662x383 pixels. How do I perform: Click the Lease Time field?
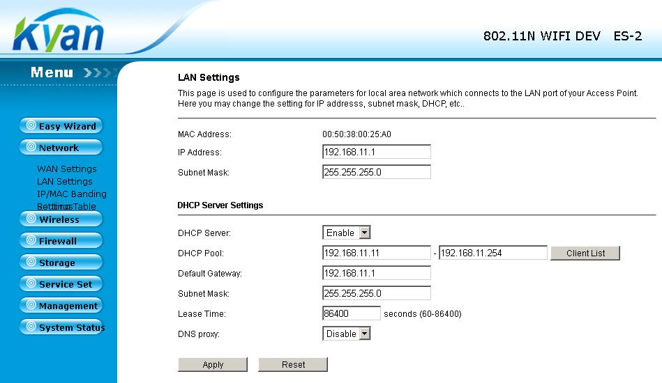coord(352,313)
